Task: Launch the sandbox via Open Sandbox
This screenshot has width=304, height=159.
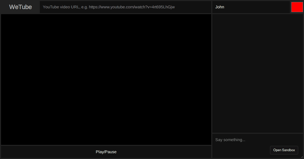Action: [x=284, y=150]
